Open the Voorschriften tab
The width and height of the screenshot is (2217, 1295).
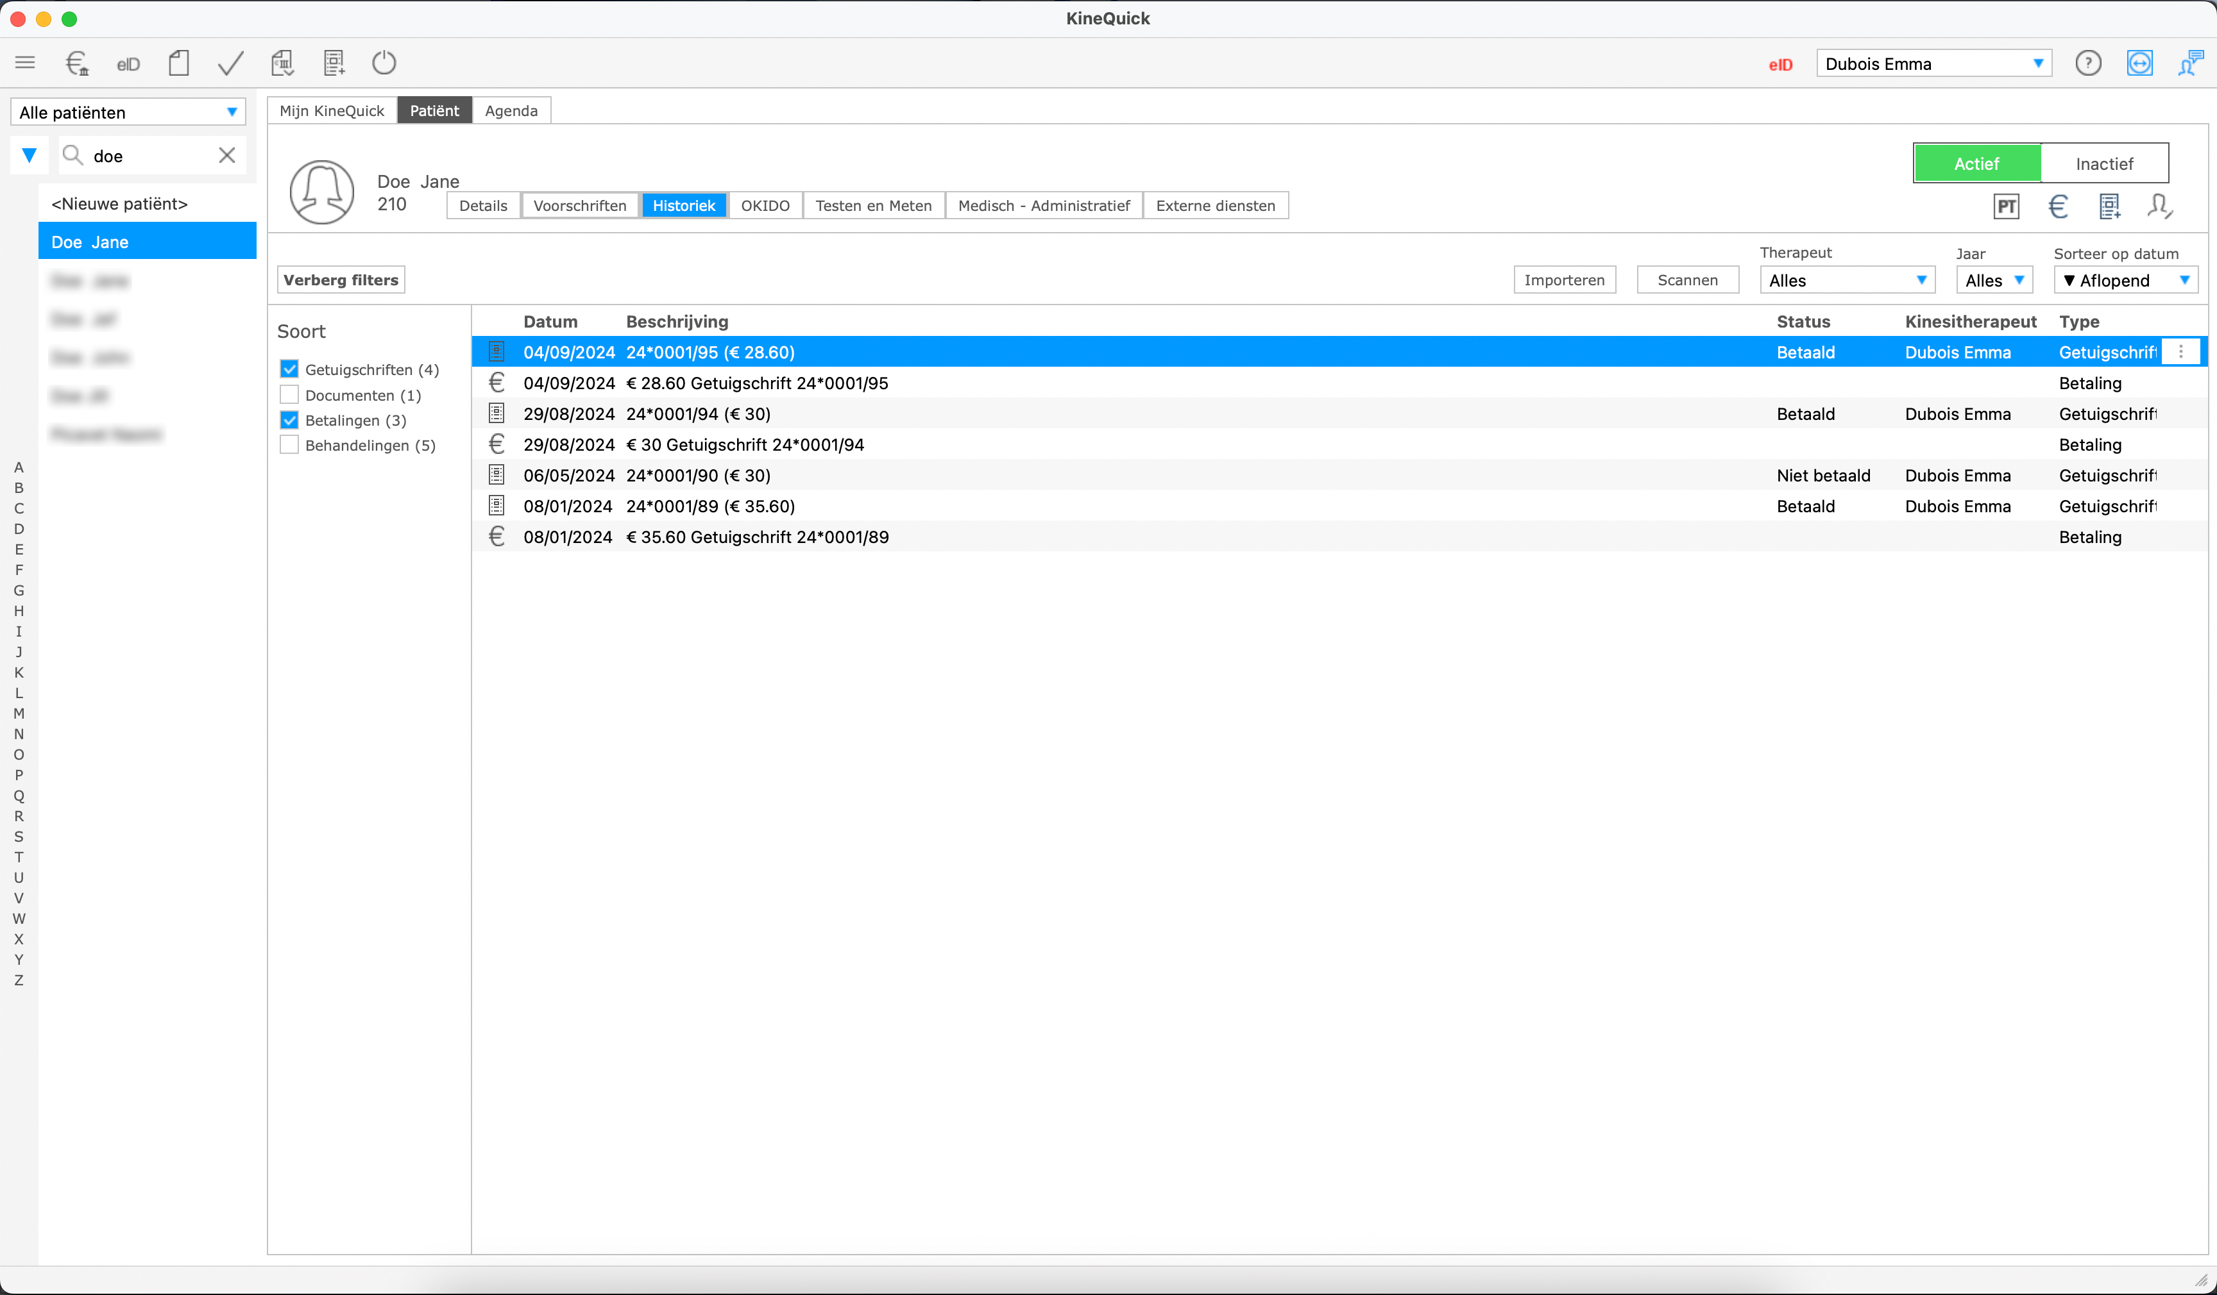[x=580, y=206]
